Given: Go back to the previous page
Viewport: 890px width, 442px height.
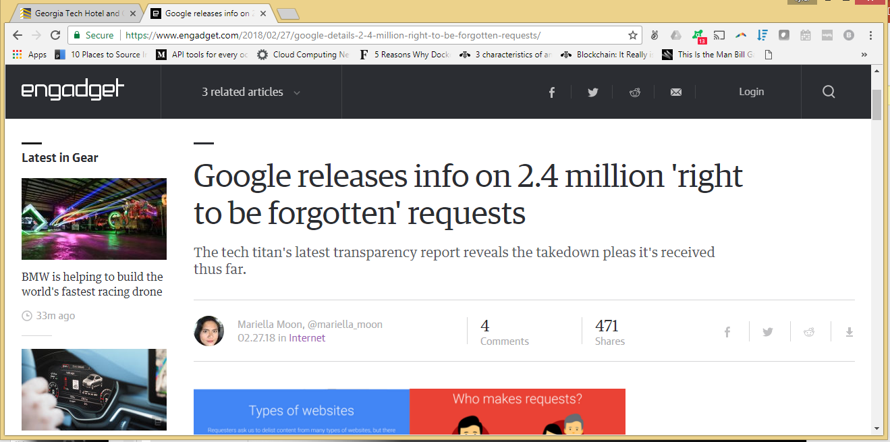Looking at the screenshot, I should pos(18,35).
